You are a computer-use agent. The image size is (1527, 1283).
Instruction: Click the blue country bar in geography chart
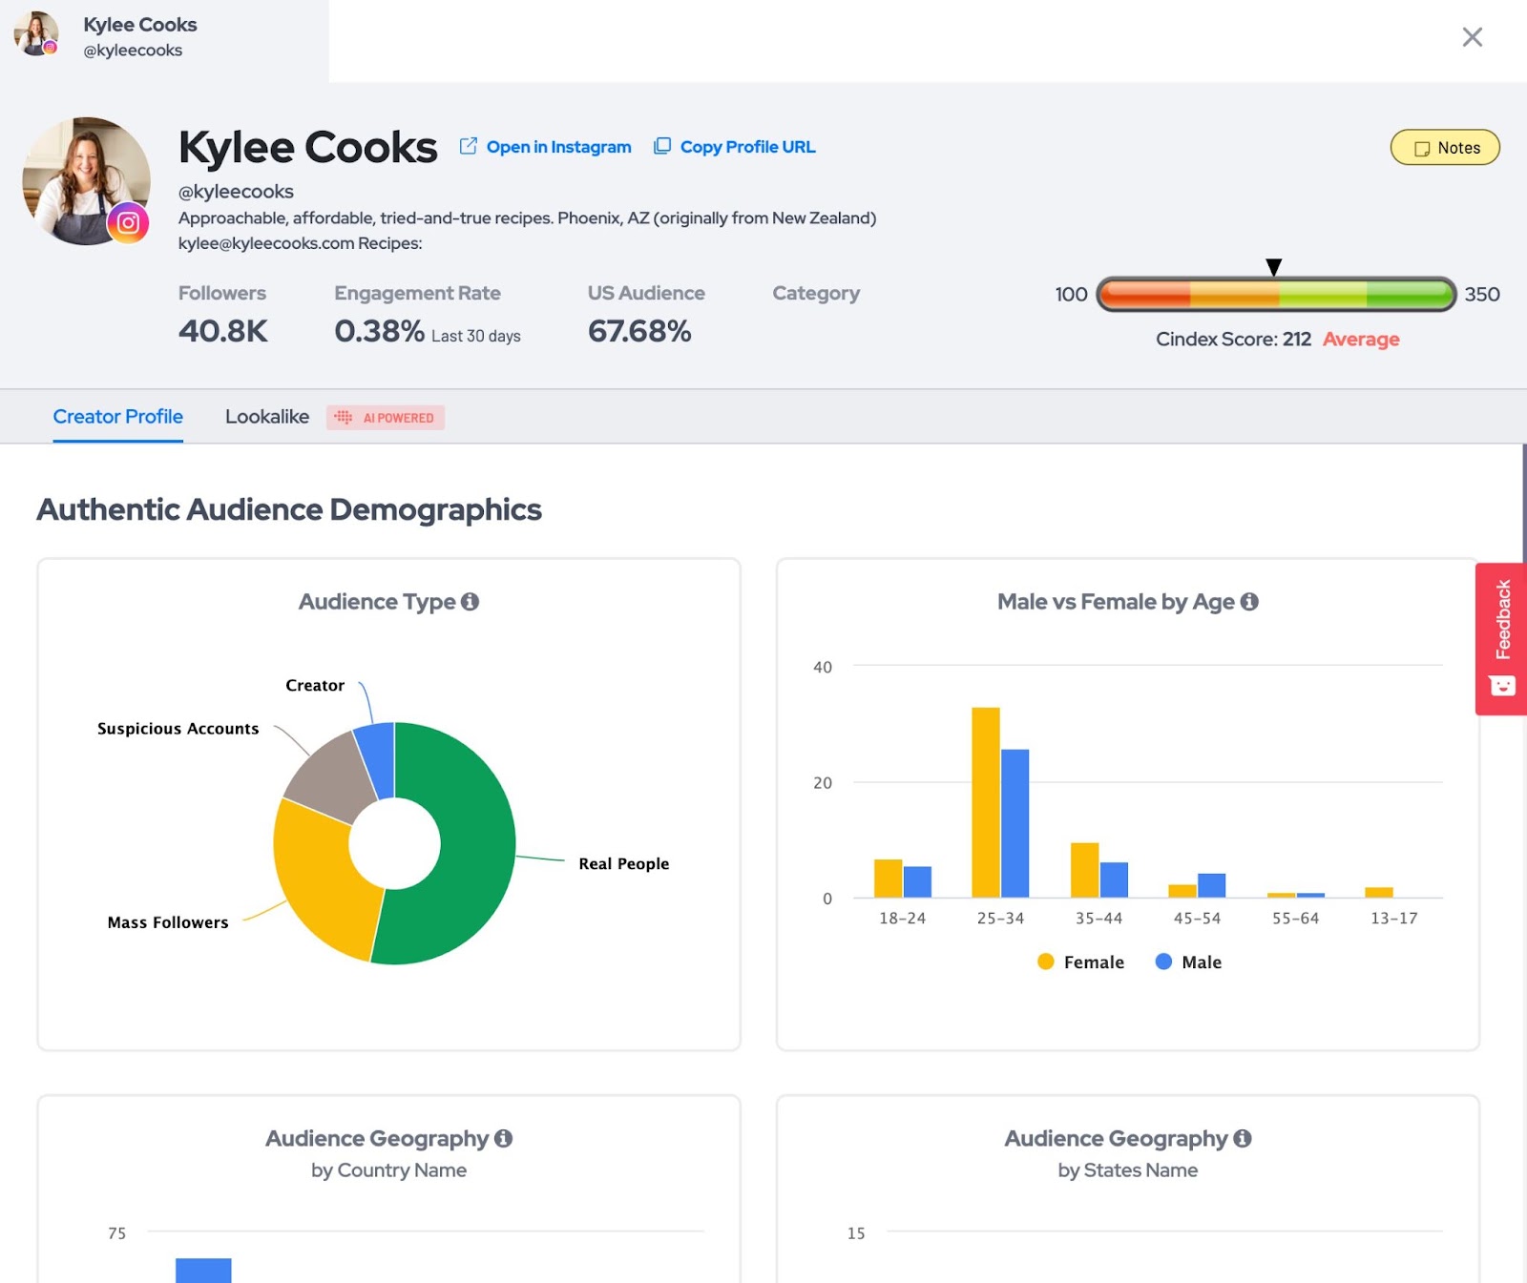[x=203, y=1271]
